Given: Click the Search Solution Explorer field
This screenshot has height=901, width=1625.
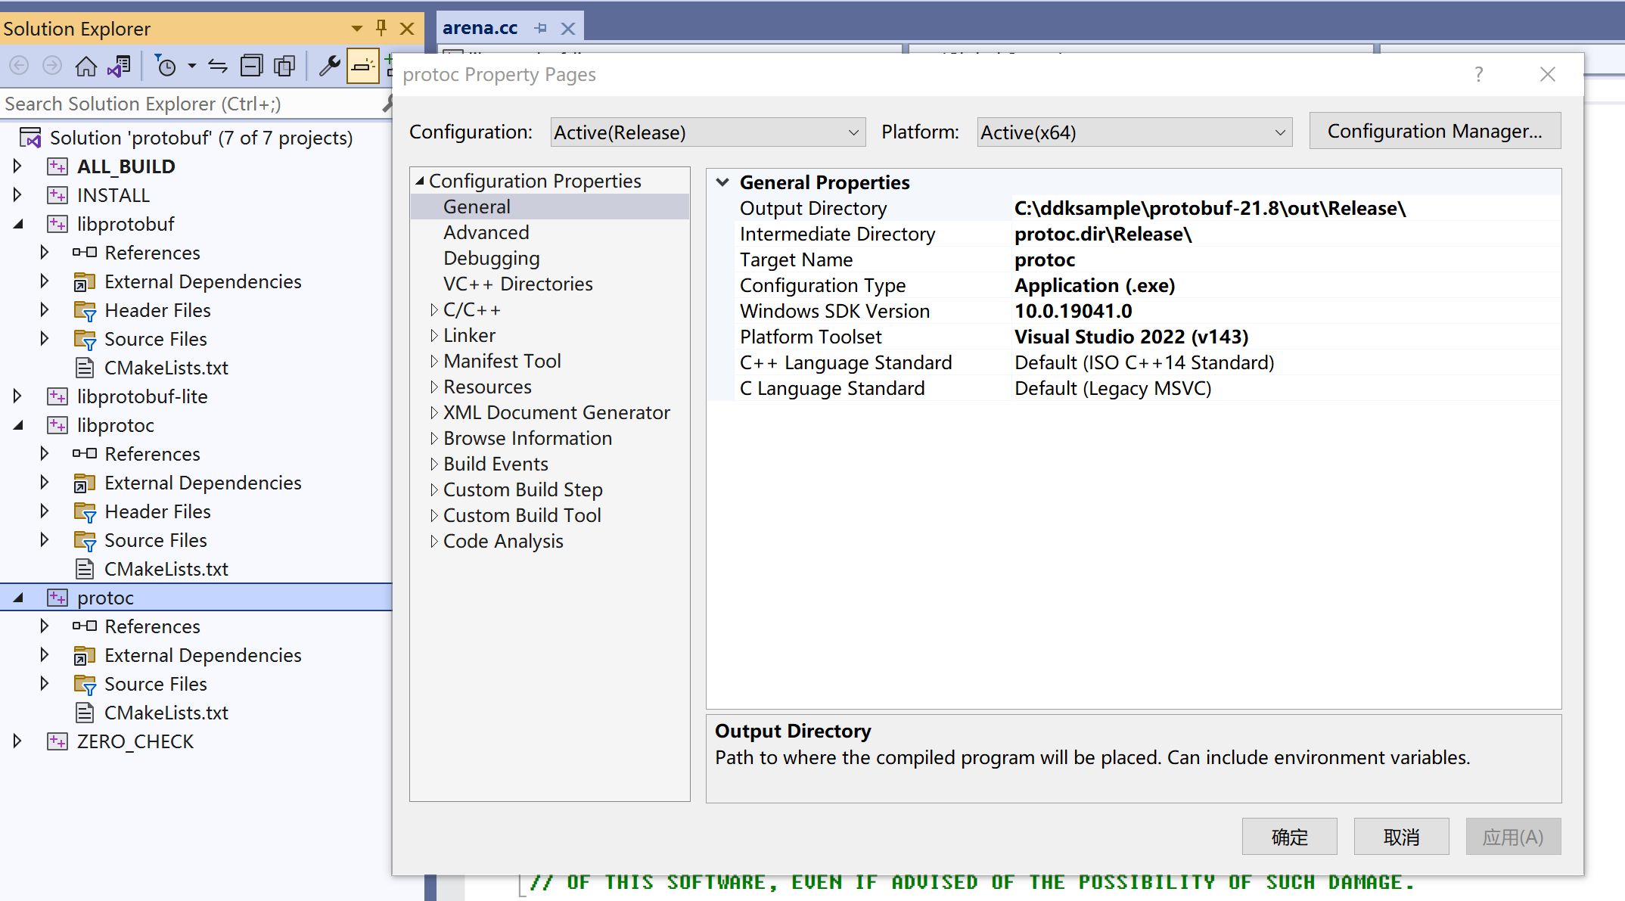Looking at the screenshot, I should [189, 104].
